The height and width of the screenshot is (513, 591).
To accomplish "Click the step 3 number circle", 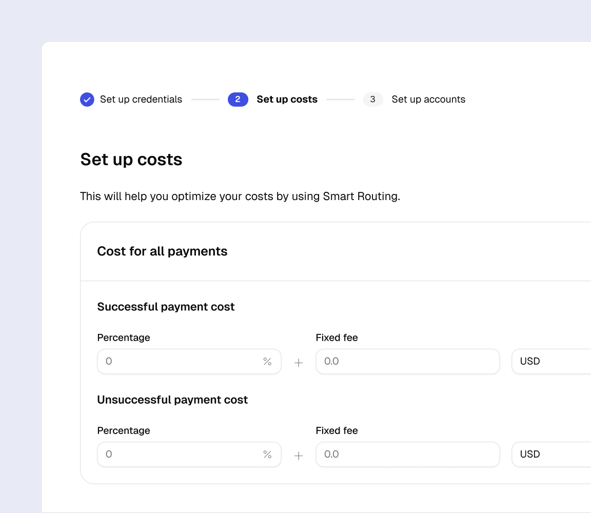I will tap(373, 99).
